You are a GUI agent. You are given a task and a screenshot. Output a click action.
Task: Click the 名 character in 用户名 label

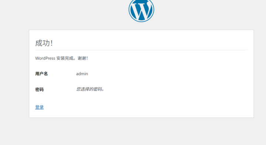[x=46, y=74]
